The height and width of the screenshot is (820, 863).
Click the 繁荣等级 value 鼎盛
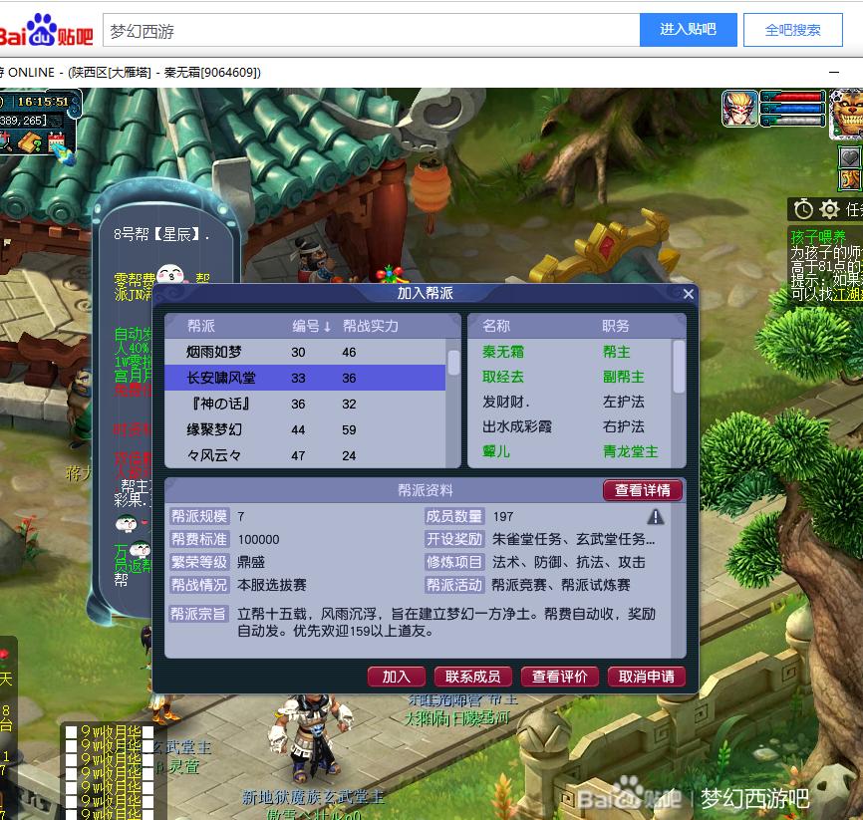(x=251, y=563)
